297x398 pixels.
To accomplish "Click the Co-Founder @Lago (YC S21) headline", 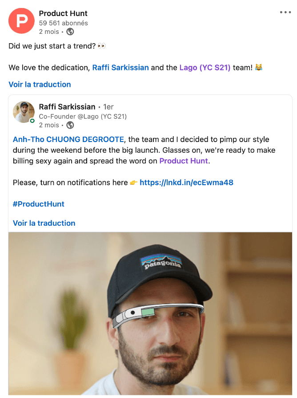I will (83, 117).
